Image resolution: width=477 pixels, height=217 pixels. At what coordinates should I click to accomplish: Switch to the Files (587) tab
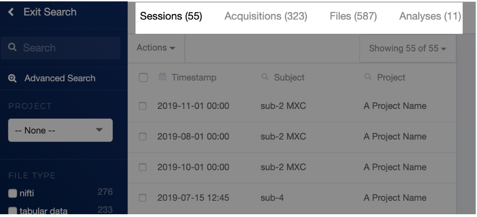pos(353,16)
